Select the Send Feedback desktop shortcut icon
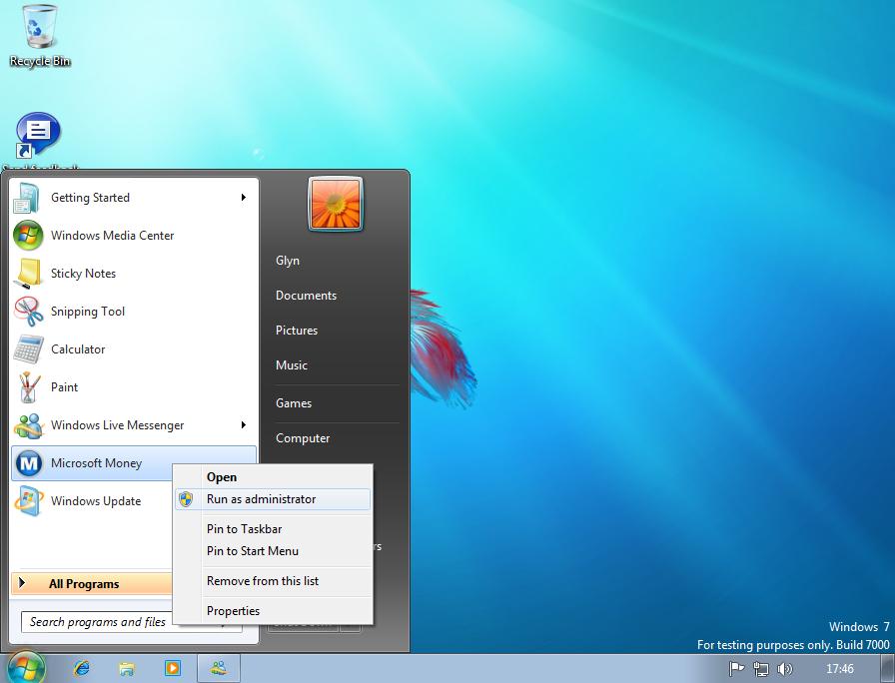895x683 pixels. pyautogui.click(x=38, y=135)
